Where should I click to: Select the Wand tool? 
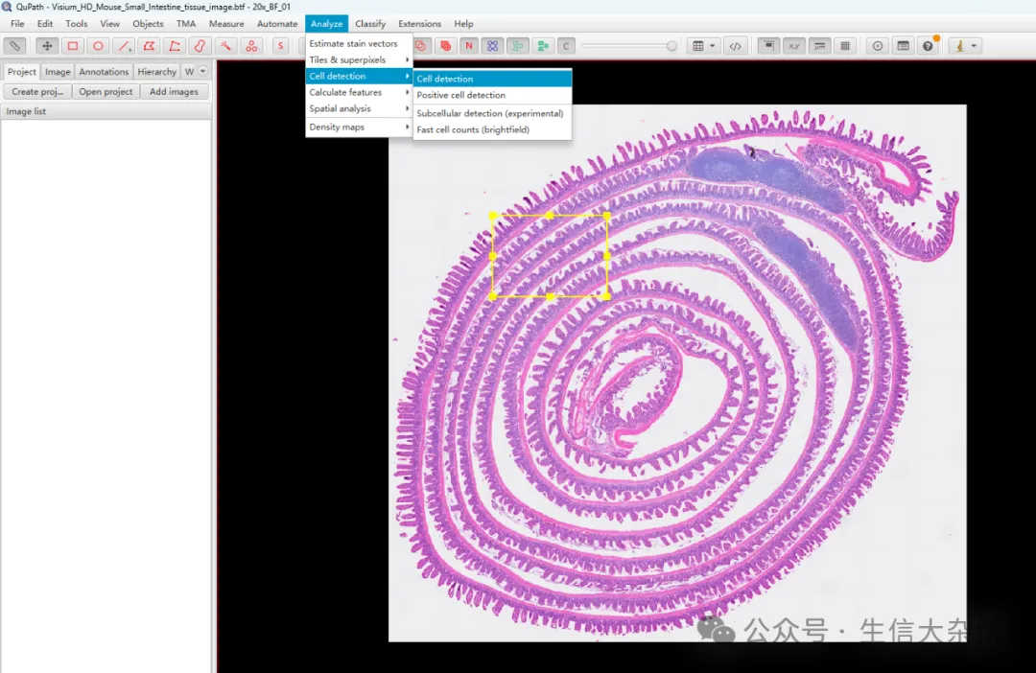coord(225,46)
